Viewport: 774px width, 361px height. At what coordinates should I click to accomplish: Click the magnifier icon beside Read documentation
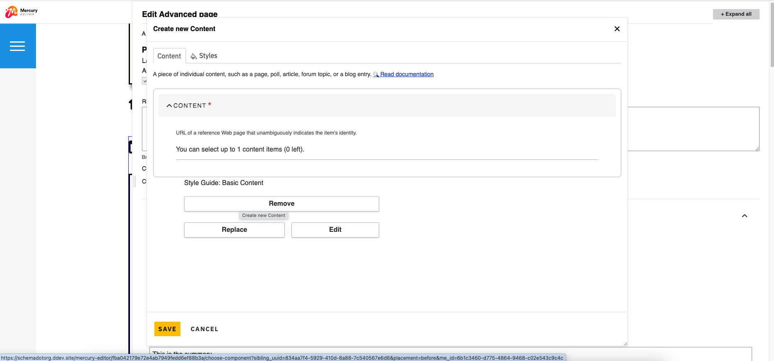pos(376,75)
